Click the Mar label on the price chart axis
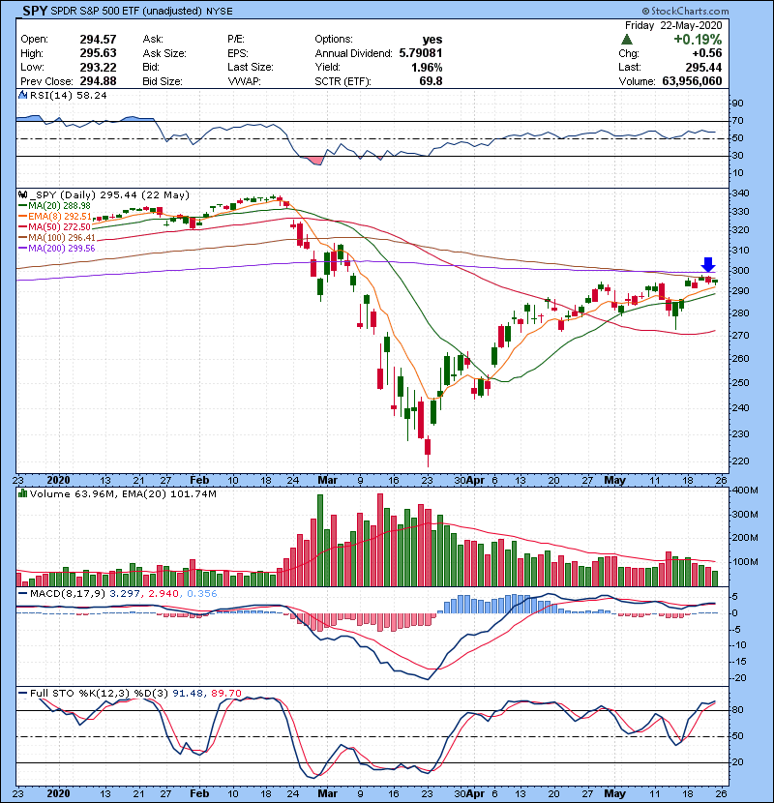Image resolution: width=774 pixels, height=803 pixels. pos(327,481)
